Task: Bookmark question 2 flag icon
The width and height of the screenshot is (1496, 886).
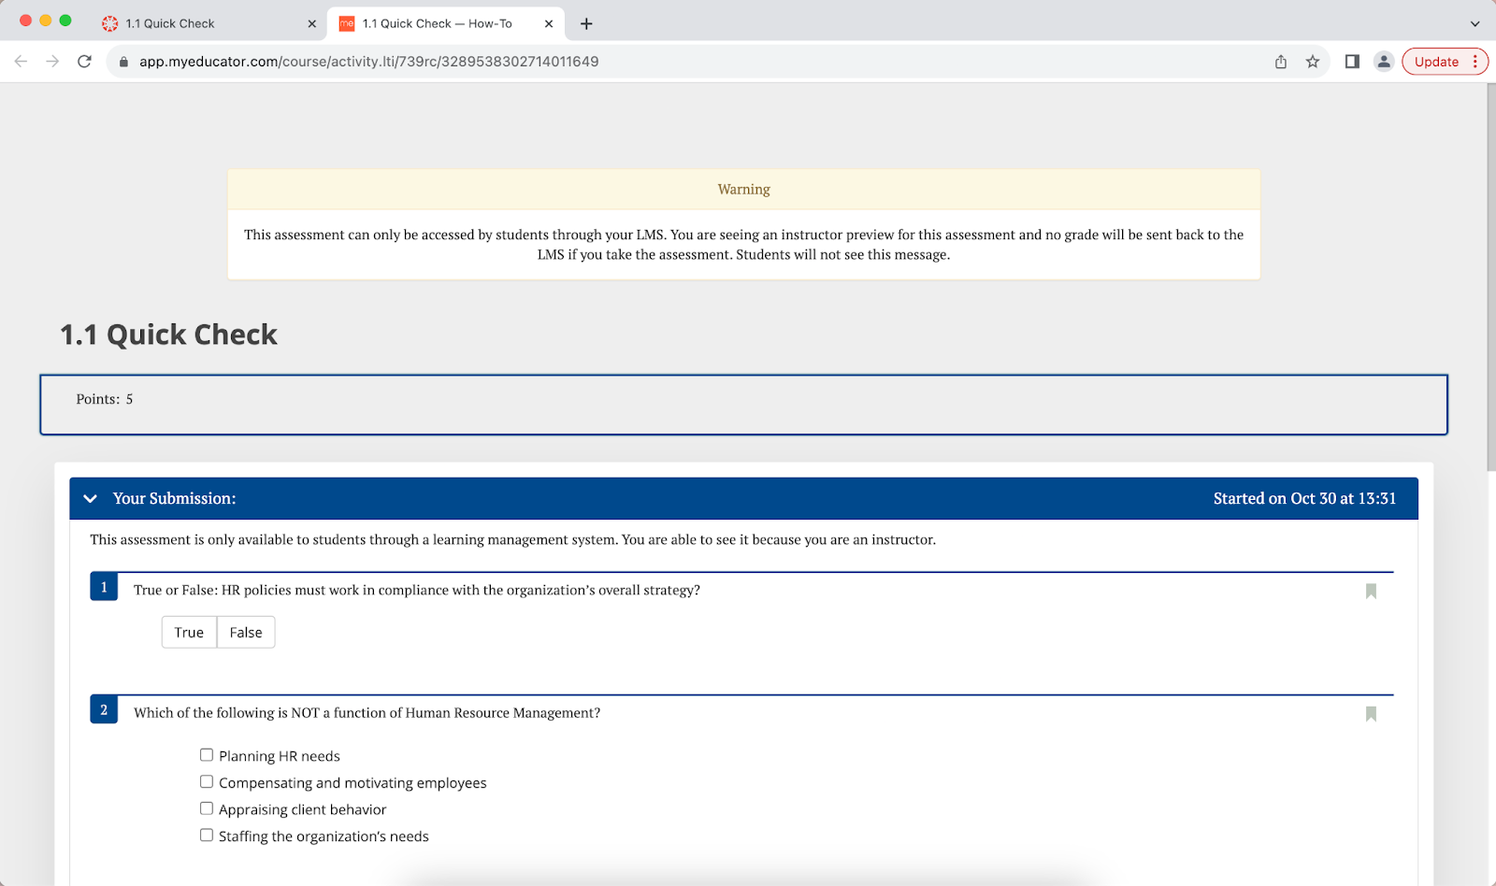Action: (1371, 714)
